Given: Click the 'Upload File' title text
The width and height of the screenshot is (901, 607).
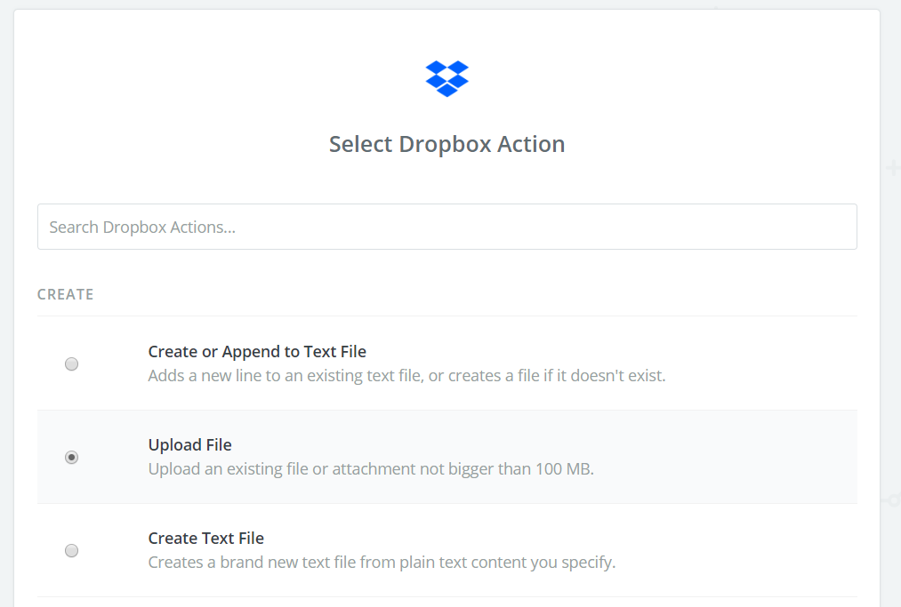Looking at the screenshot, I should pos(189,445).
